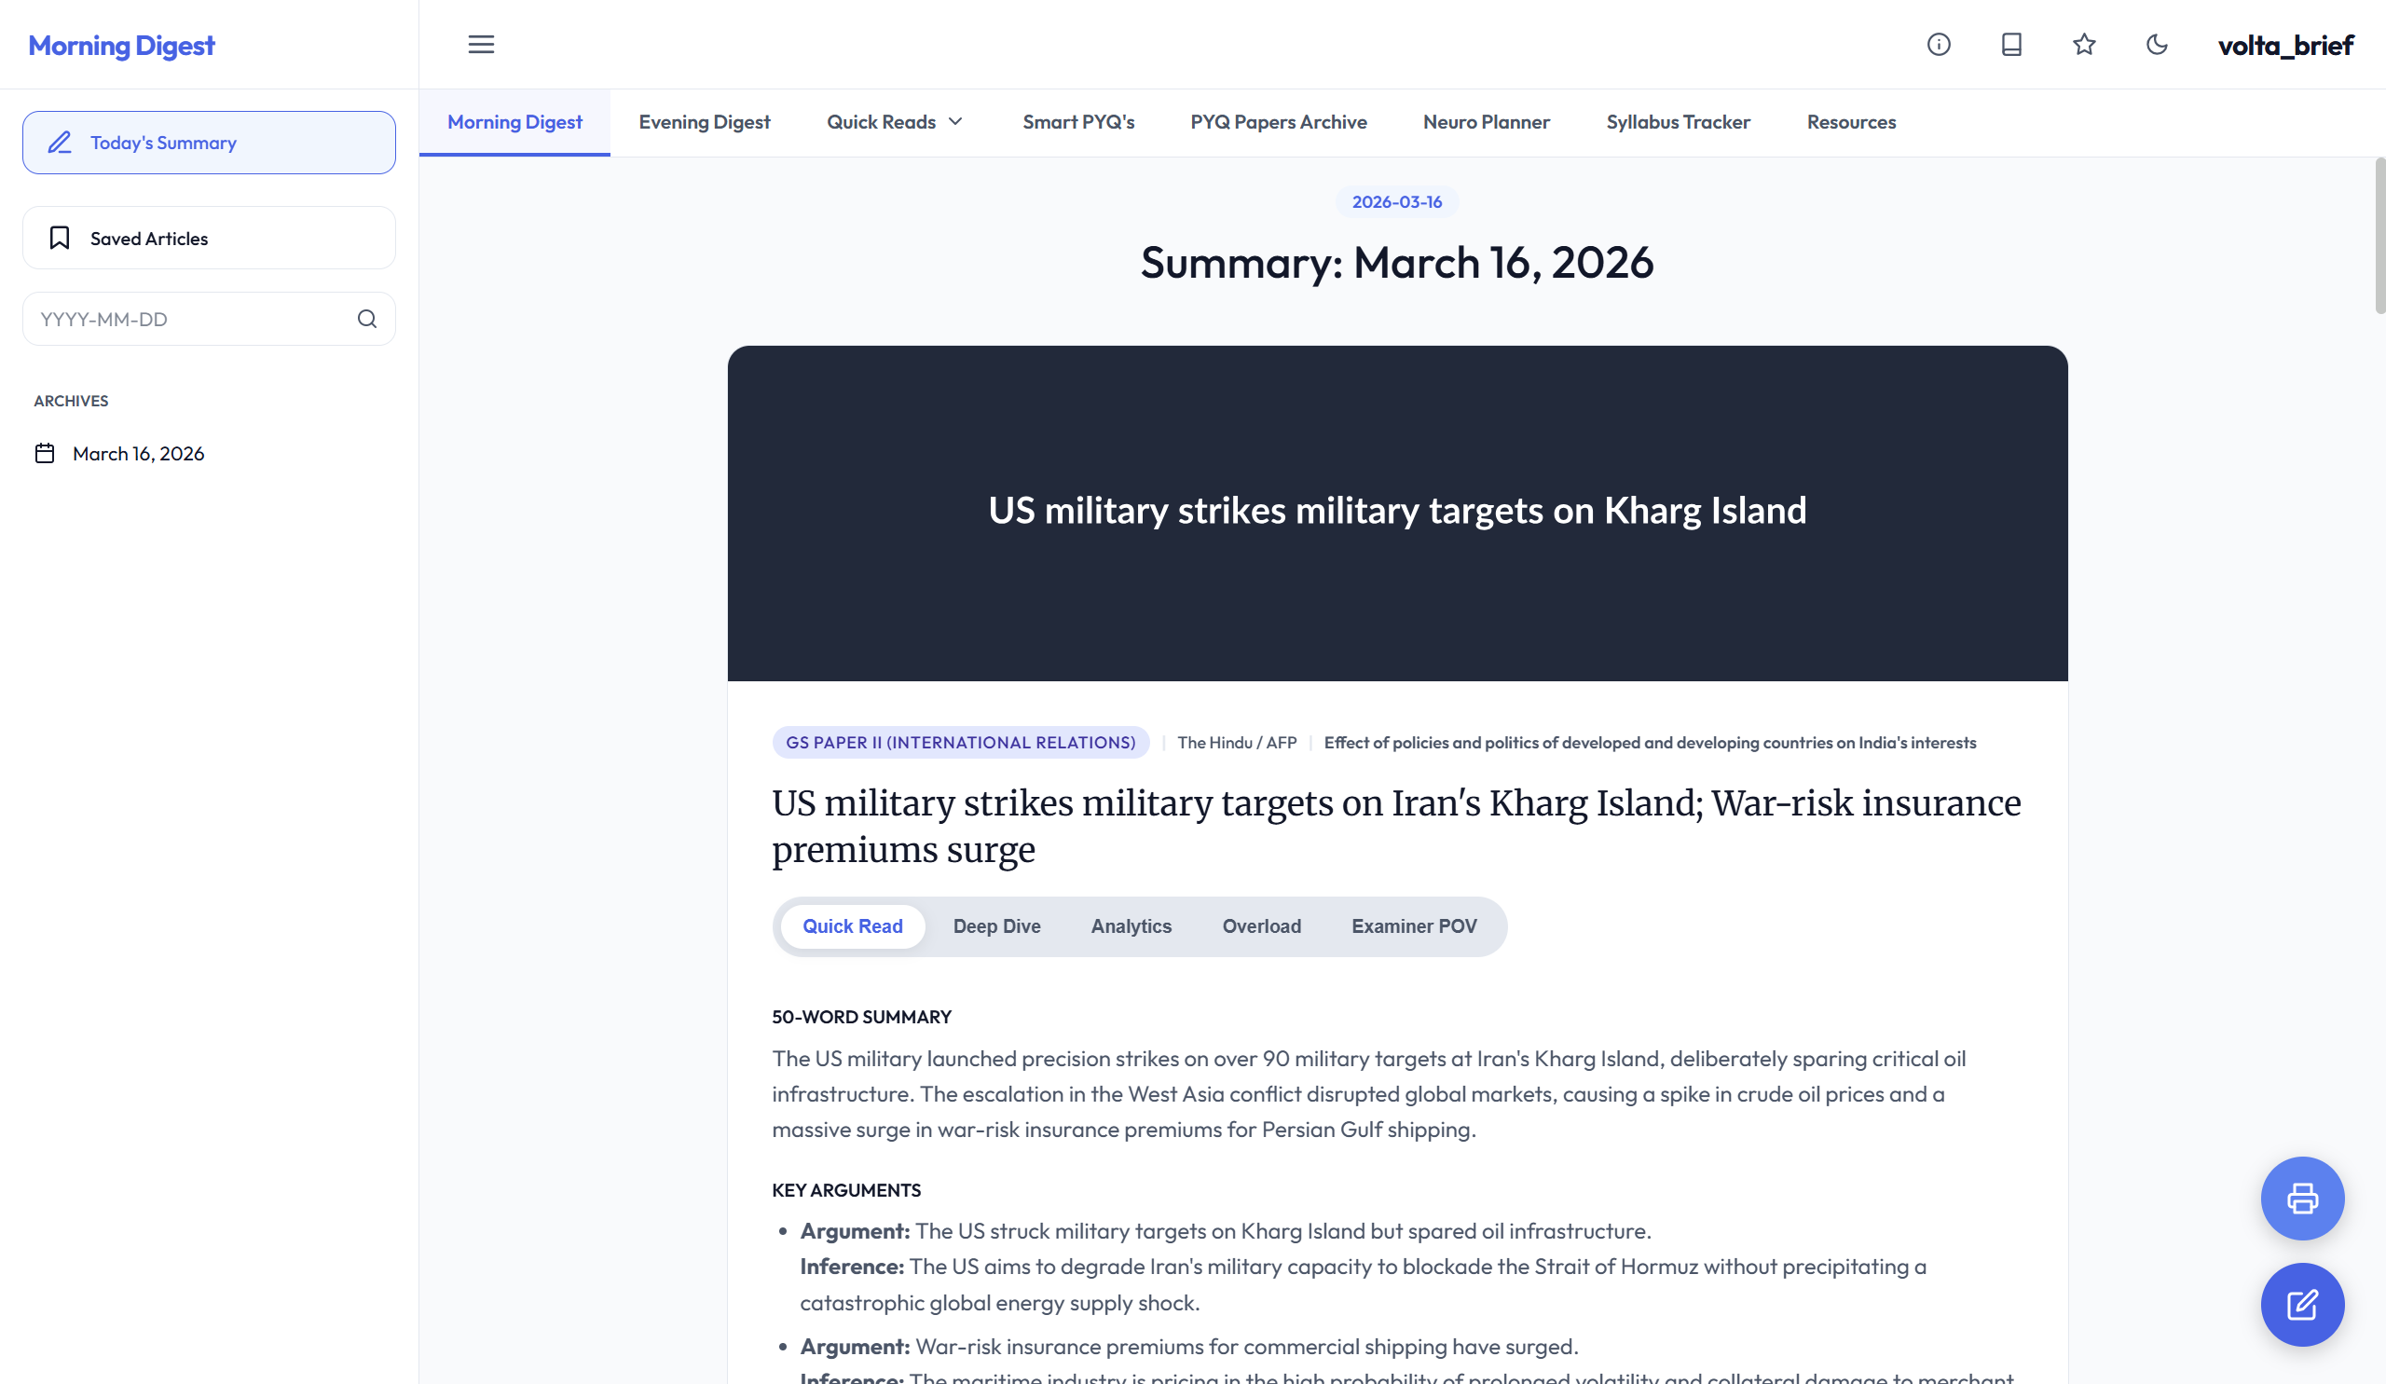Click the floating print button
The width and height of the screenshot is (2386, 1384).
(2302, 1199)
